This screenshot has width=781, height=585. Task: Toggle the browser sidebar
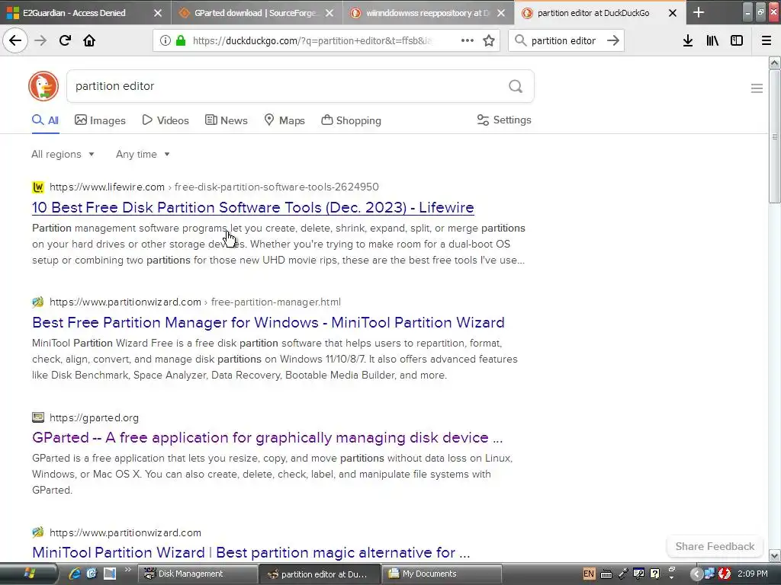pyautogui.click(x=737, y=40)
